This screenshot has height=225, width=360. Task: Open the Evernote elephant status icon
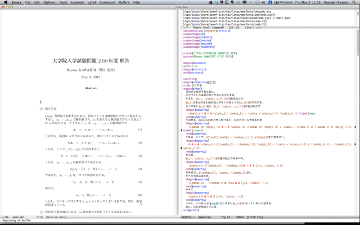[x=232, y=2]
